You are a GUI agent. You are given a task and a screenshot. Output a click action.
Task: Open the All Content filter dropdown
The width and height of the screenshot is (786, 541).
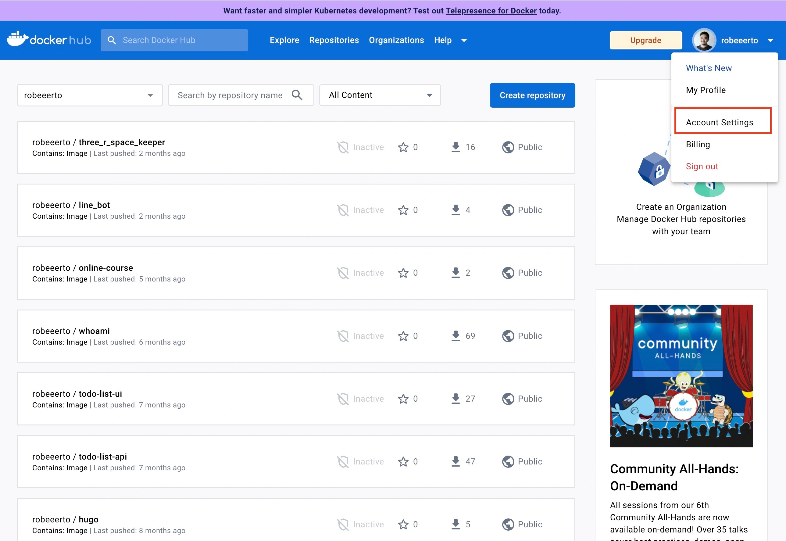380,95
